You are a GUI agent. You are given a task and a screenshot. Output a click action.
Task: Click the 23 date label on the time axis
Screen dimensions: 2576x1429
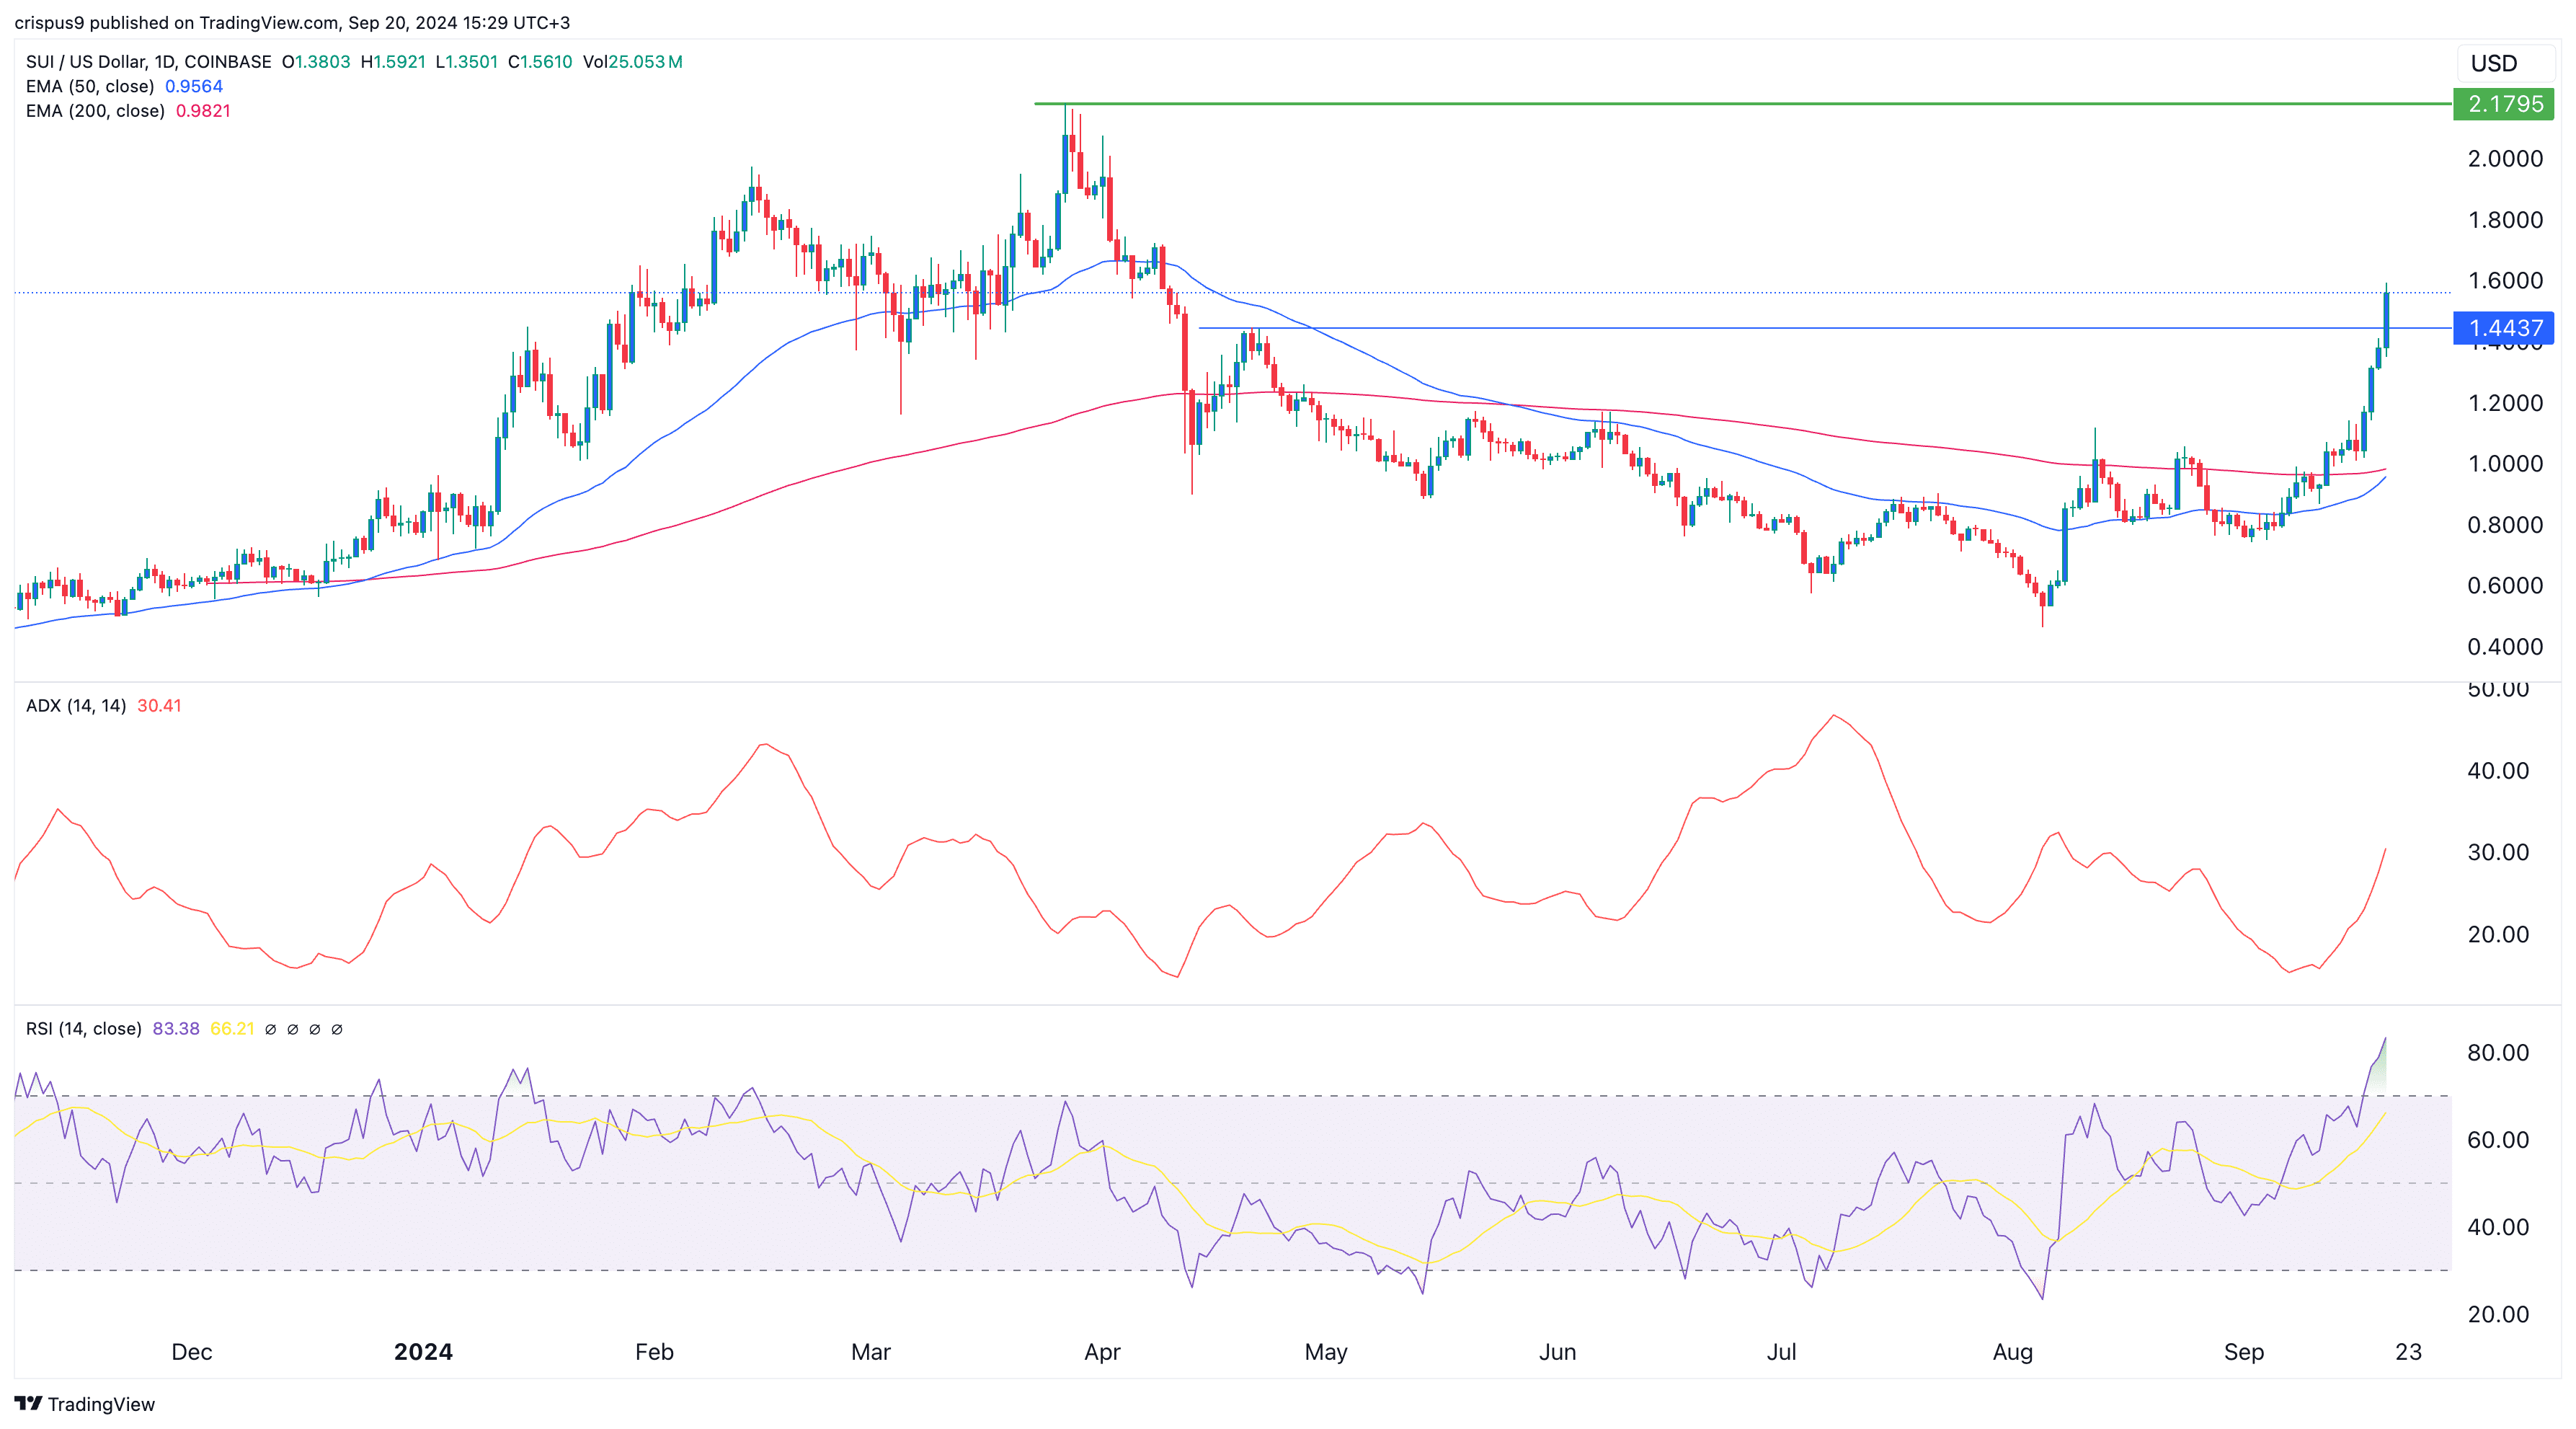2409,1351
